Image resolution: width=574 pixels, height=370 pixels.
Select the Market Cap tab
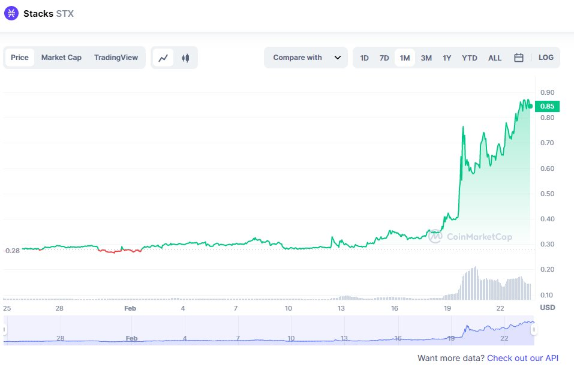[61, 58]
